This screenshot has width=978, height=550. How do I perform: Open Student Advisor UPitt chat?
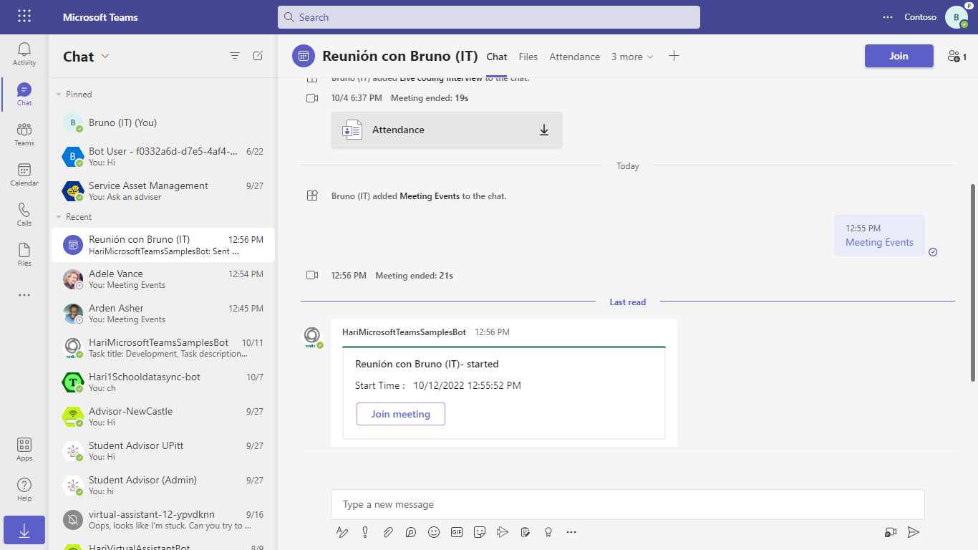(163, 451)
